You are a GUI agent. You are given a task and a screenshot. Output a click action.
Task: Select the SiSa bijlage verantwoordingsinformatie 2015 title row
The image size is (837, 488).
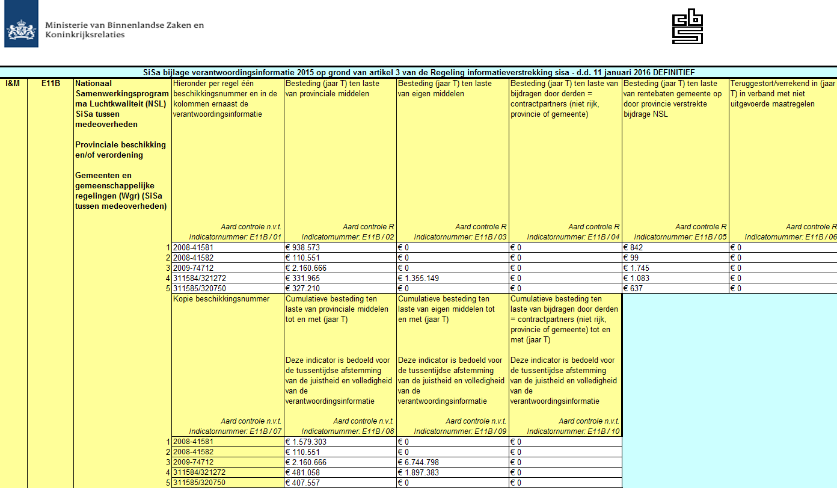click(419, 72)
